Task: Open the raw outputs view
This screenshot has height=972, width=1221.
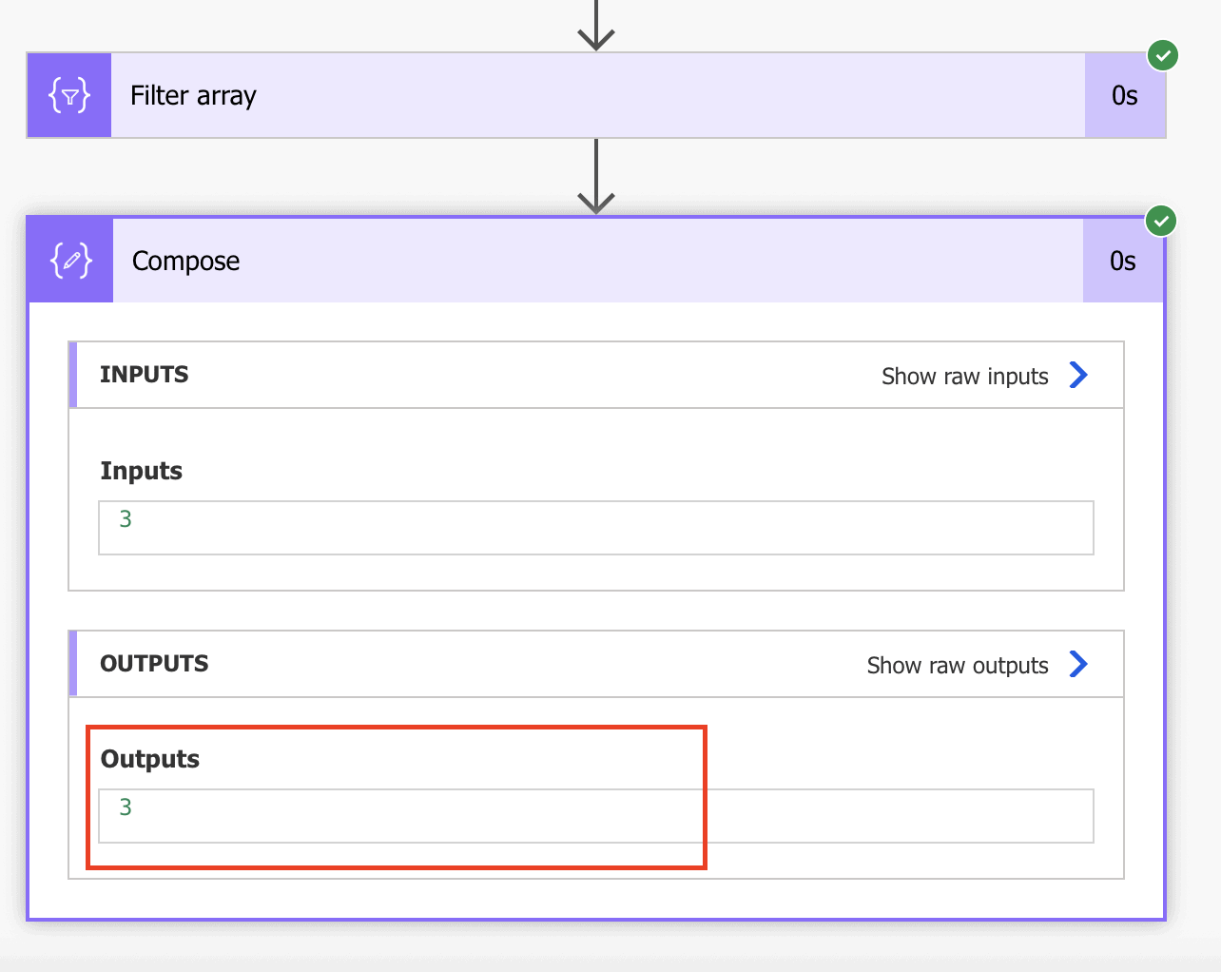Action: tap(956, 665)
